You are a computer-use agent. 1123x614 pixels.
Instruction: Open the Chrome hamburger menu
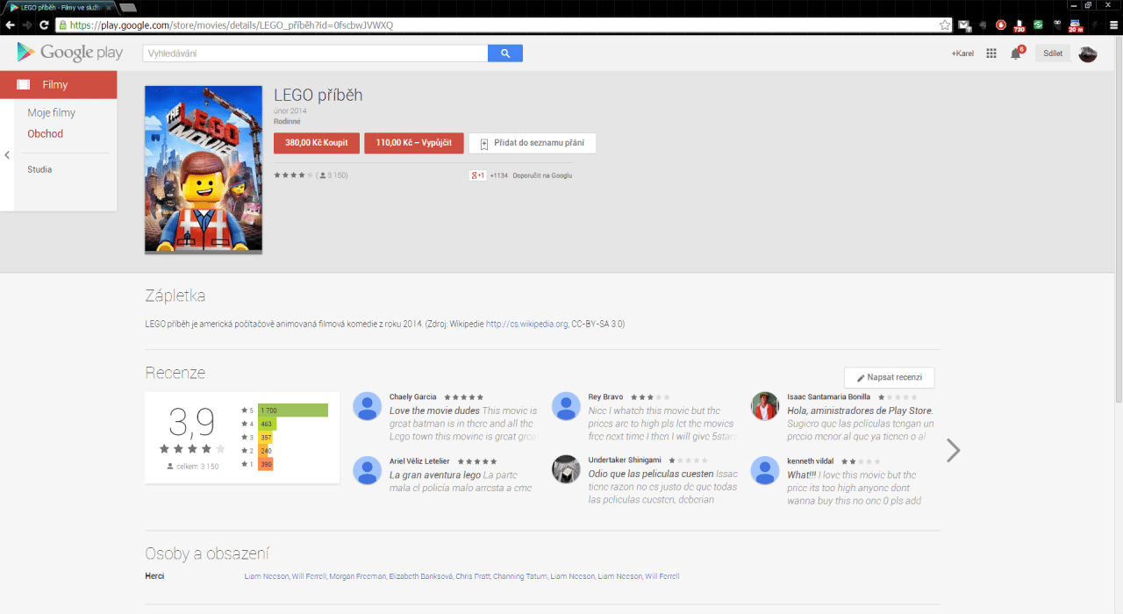click(1113, 25)
